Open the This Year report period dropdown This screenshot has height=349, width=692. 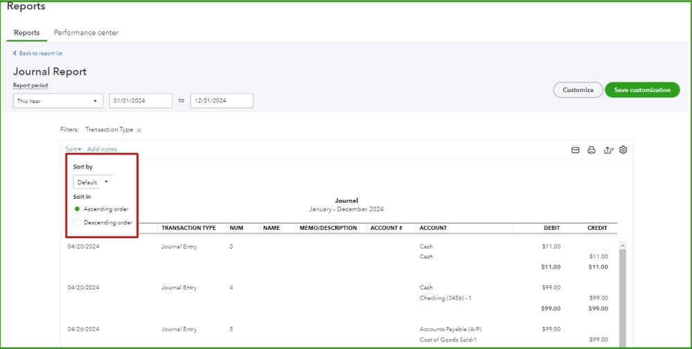pos(58,101)
